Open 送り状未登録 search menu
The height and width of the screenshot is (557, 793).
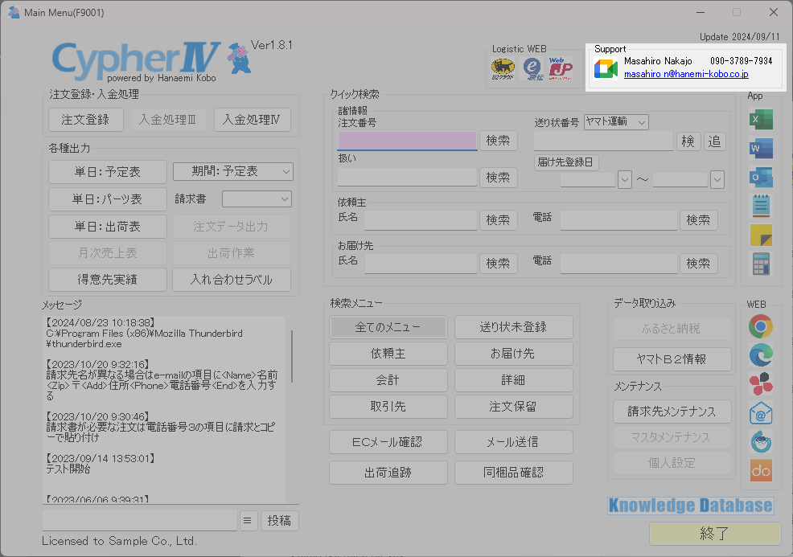point(513,327)
